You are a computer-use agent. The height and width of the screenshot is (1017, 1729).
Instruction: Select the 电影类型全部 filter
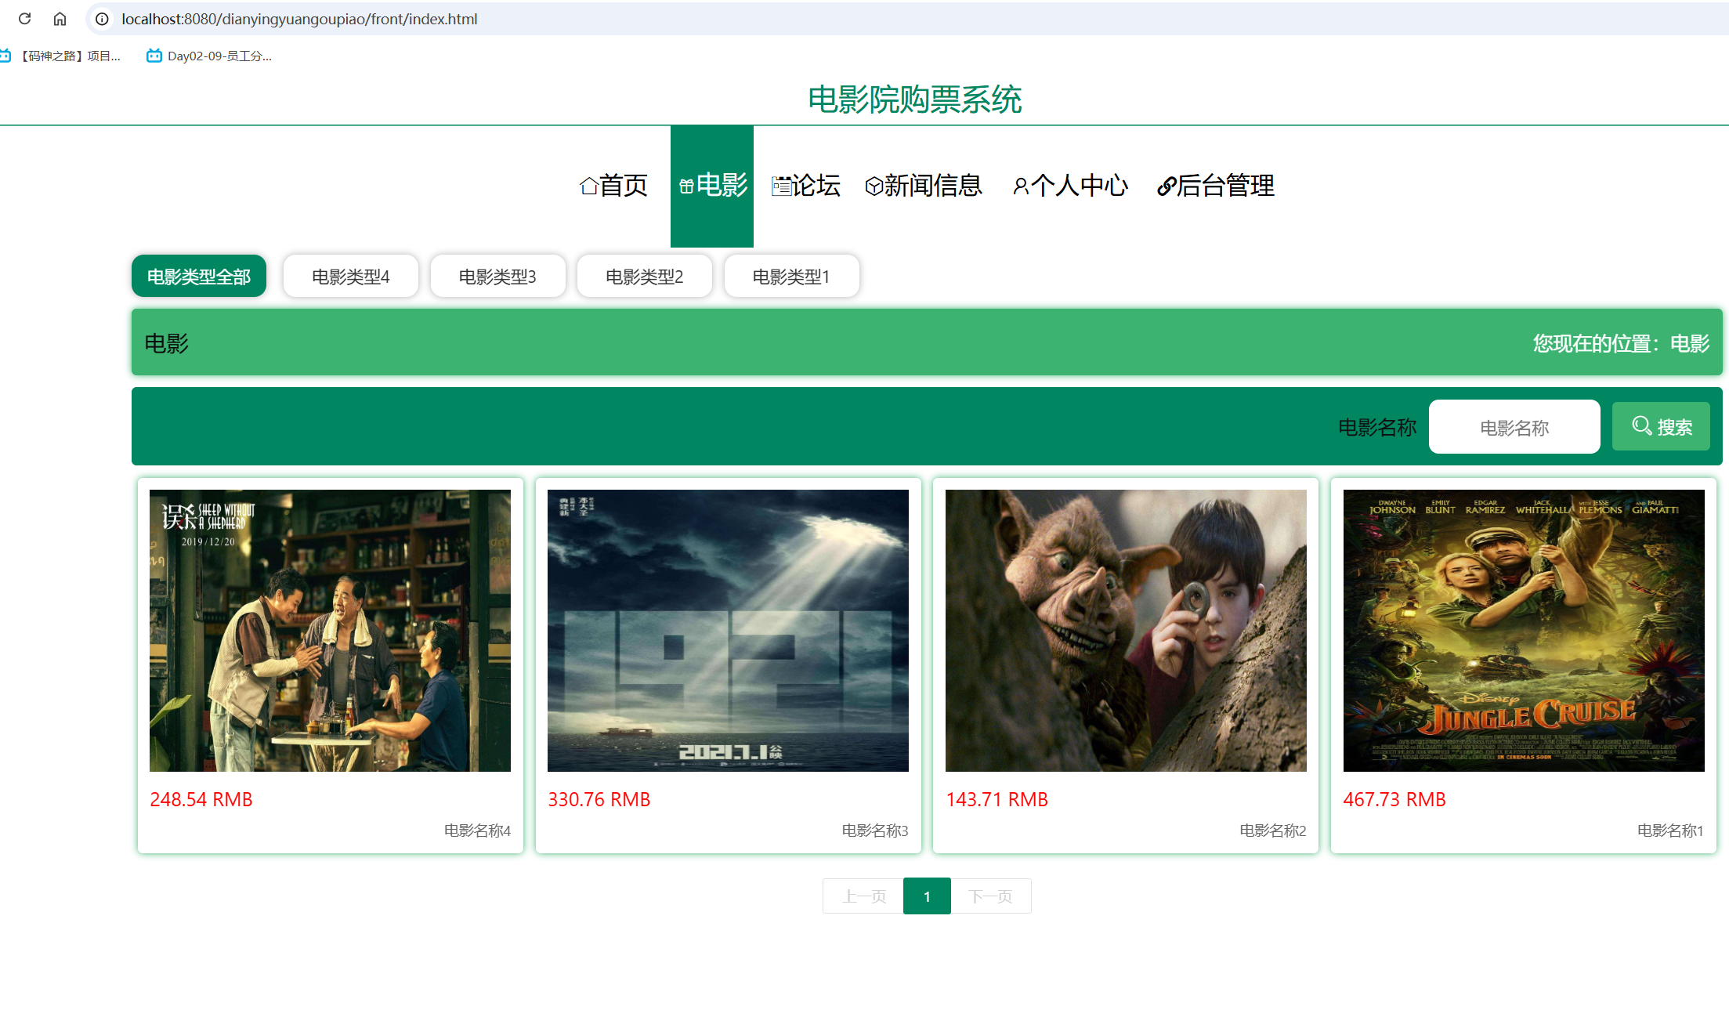pos(199,277)
